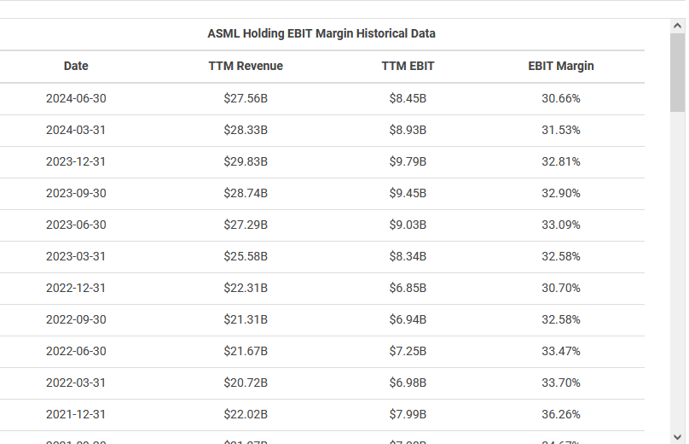
Task: Select the 36.26% EBIT margin cell
Action: coord(561,414)
